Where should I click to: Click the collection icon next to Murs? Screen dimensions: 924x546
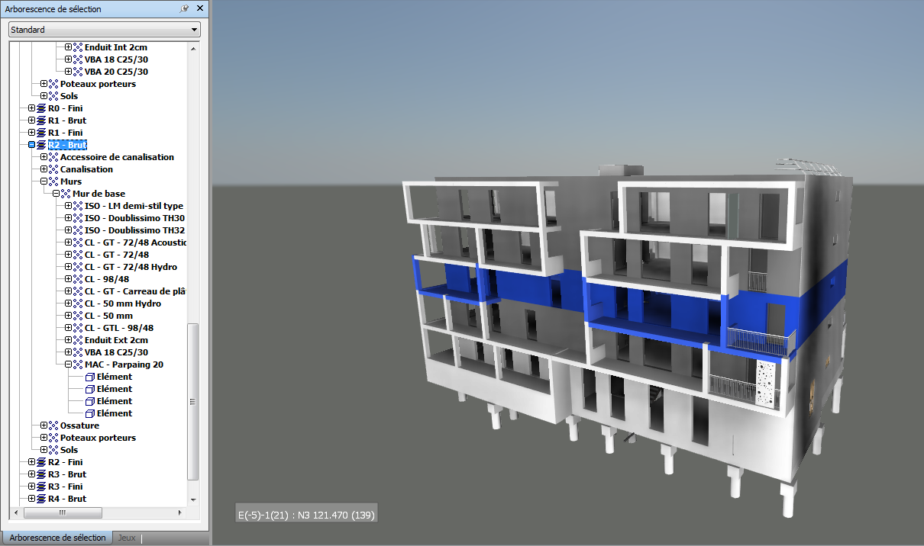pos(53,181)
